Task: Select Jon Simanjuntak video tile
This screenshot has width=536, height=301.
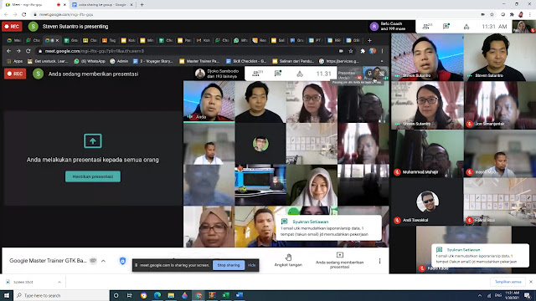Action: [x=500, y=105]
